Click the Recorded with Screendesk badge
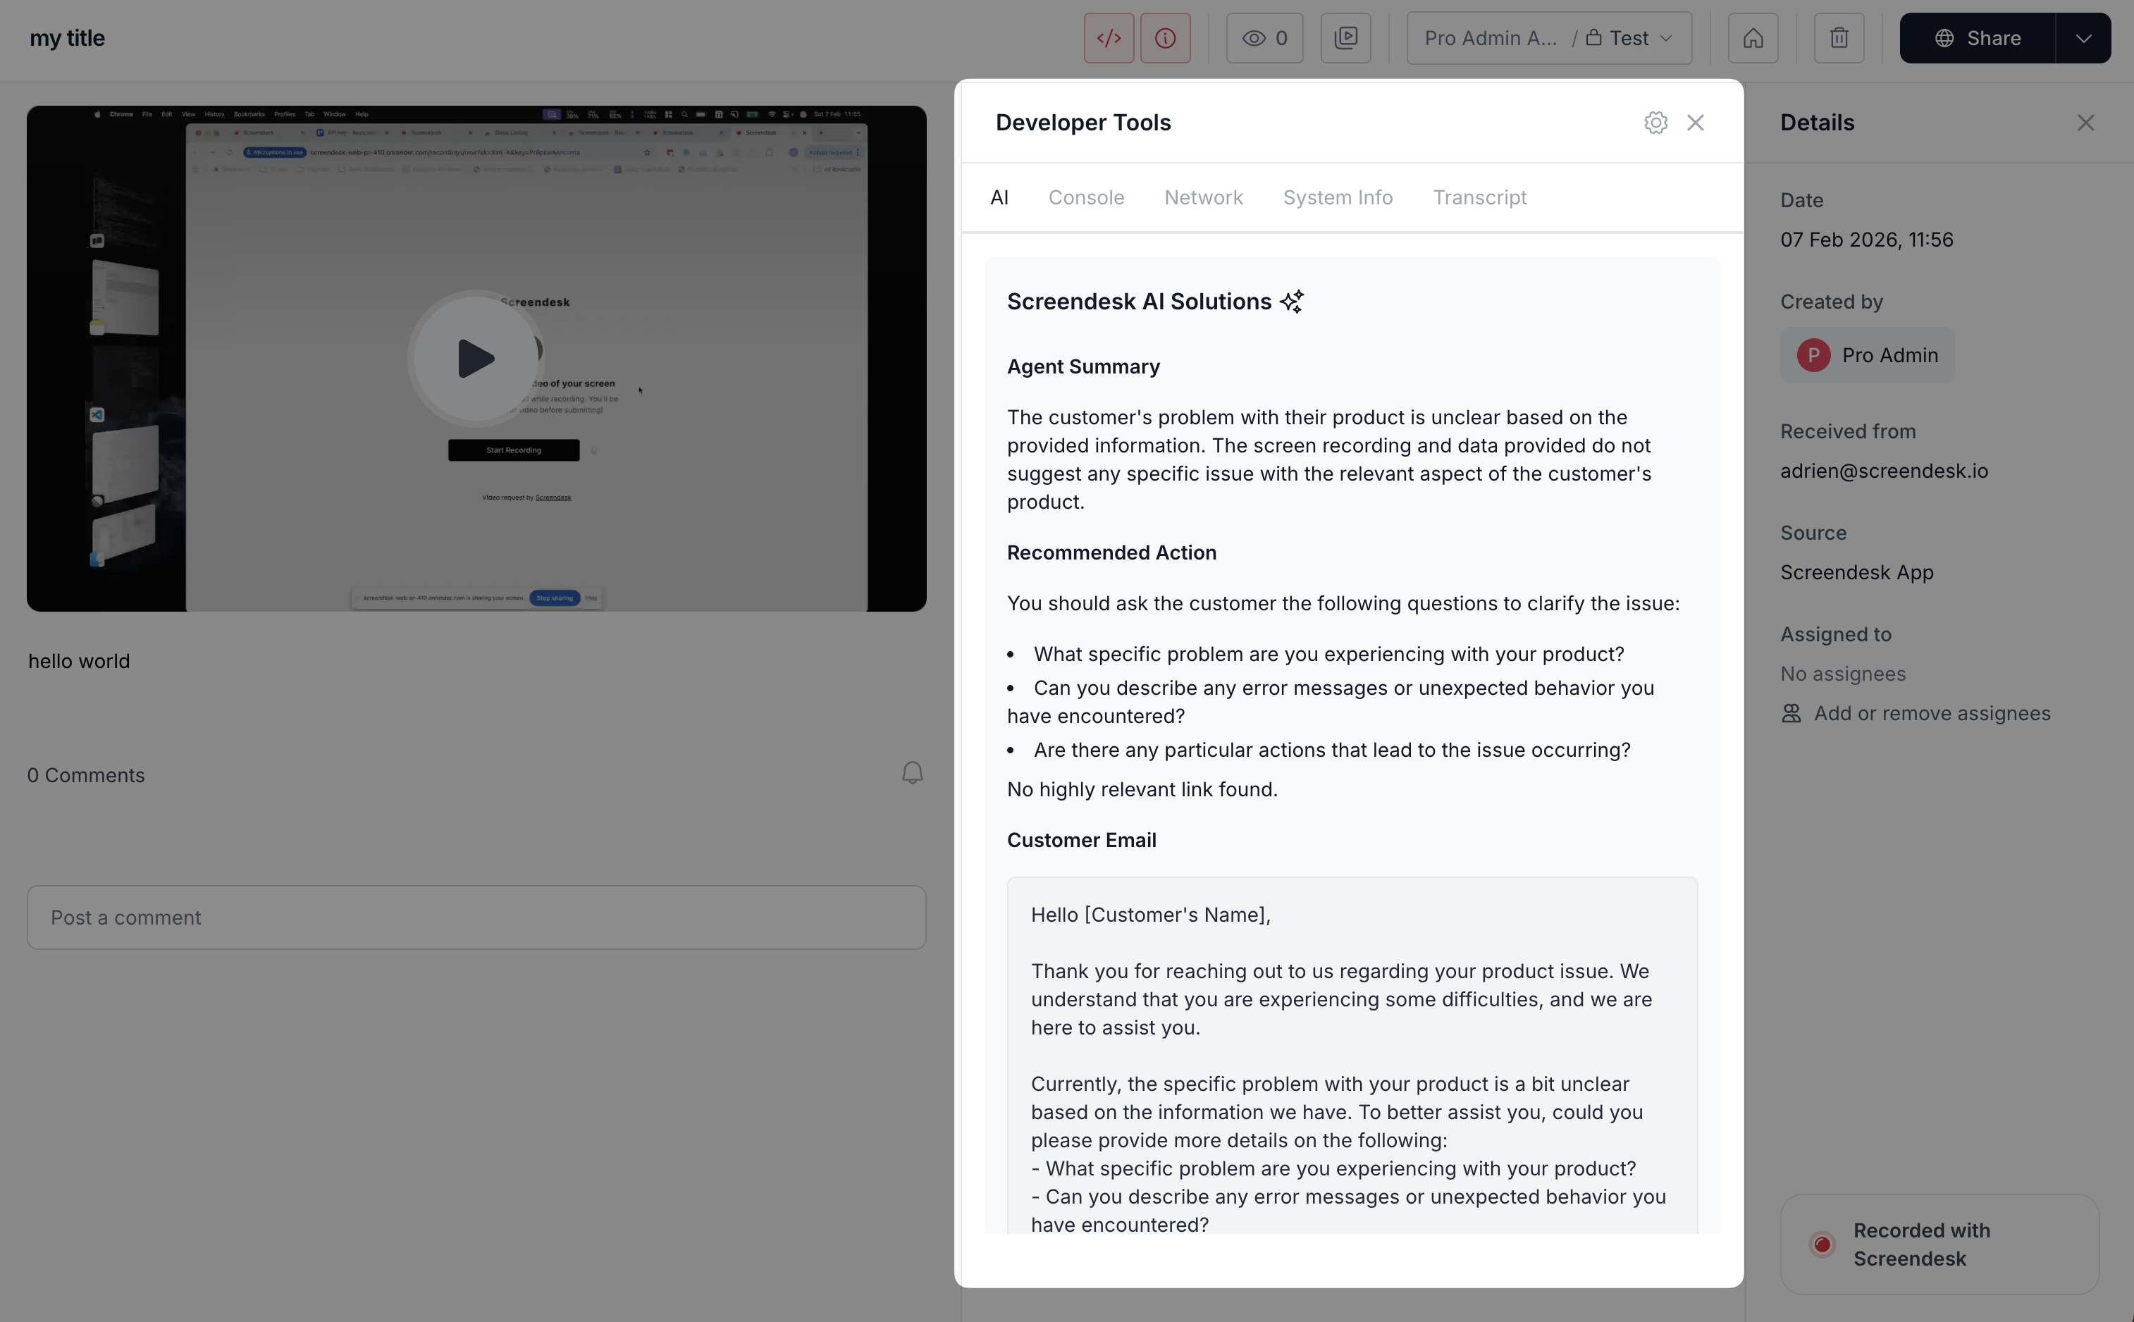Screen dimensions: 2134x1322 pyautogui.click(x=1939, y=1244)
